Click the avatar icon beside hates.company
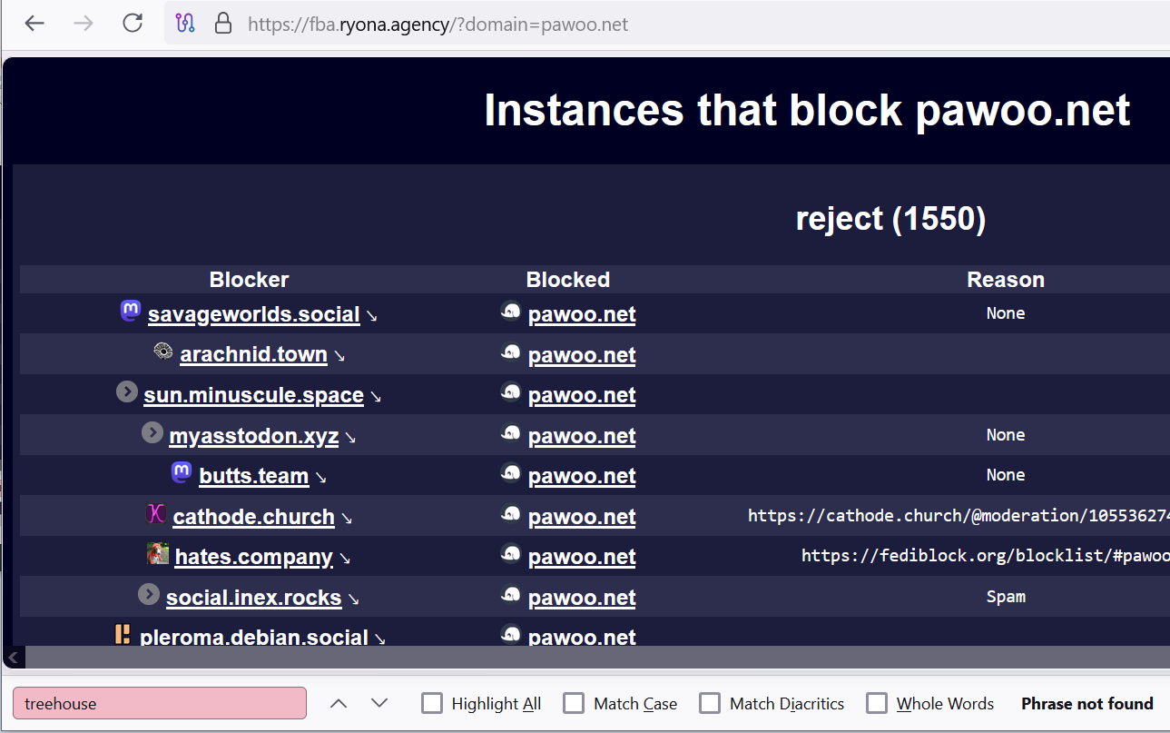This screenshot has height=733, width=1170. (158, 553)
